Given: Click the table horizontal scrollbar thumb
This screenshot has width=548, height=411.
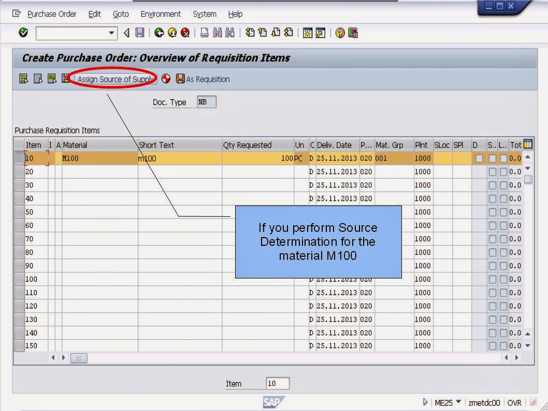Looking at the screenshot, I should click(79, 358).
